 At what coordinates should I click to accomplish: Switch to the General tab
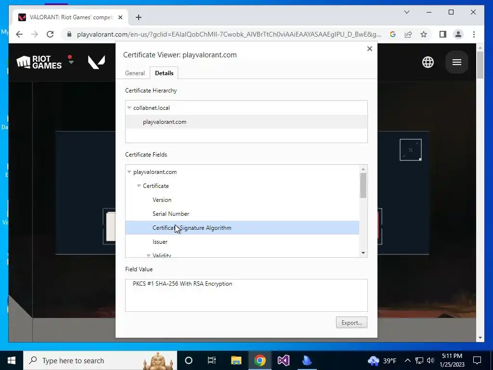coord(135,73)
